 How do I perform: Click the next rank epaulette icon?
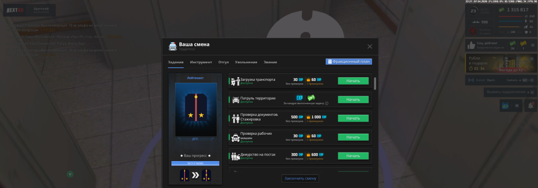click(x=206, y=176)
